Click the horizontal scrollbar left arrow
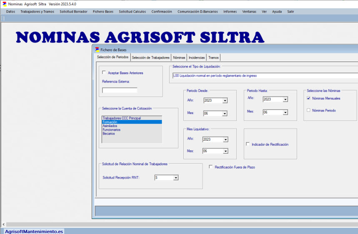This screenshot has width=358, height=234. pyautogui.click(x=3, y=224)
